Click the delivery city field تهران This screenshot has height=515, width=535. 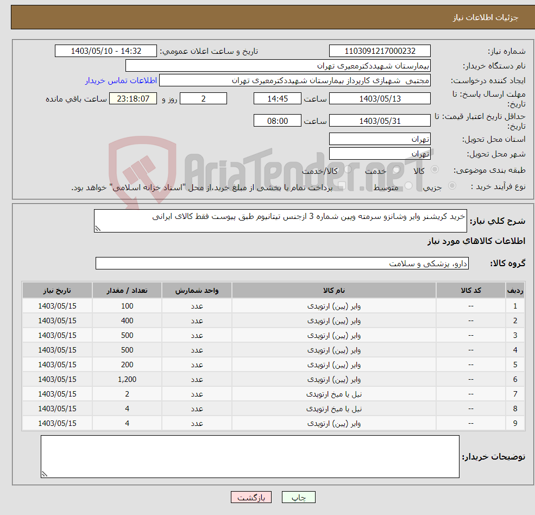(x=380, y=154)
